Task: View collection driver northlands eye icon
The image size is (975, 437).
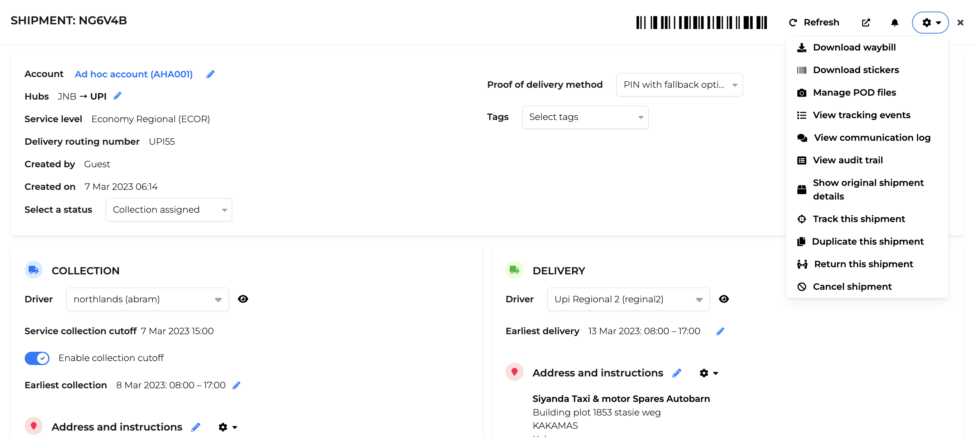Action: point(243,299)
